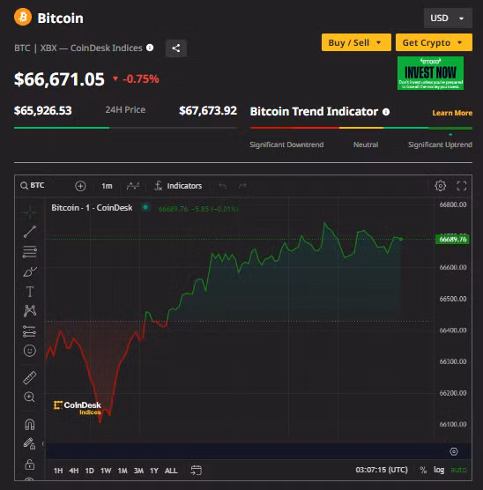
Task: Click the green market status dot in legend
Action: pos(145,207)
